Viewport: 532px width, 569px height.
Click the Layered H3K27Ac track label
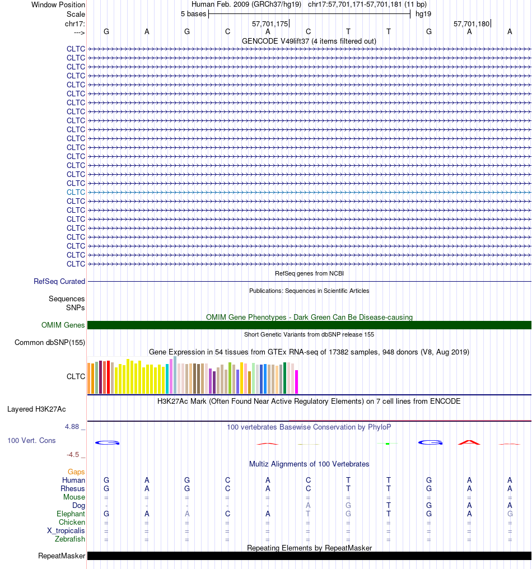[36, 409]
